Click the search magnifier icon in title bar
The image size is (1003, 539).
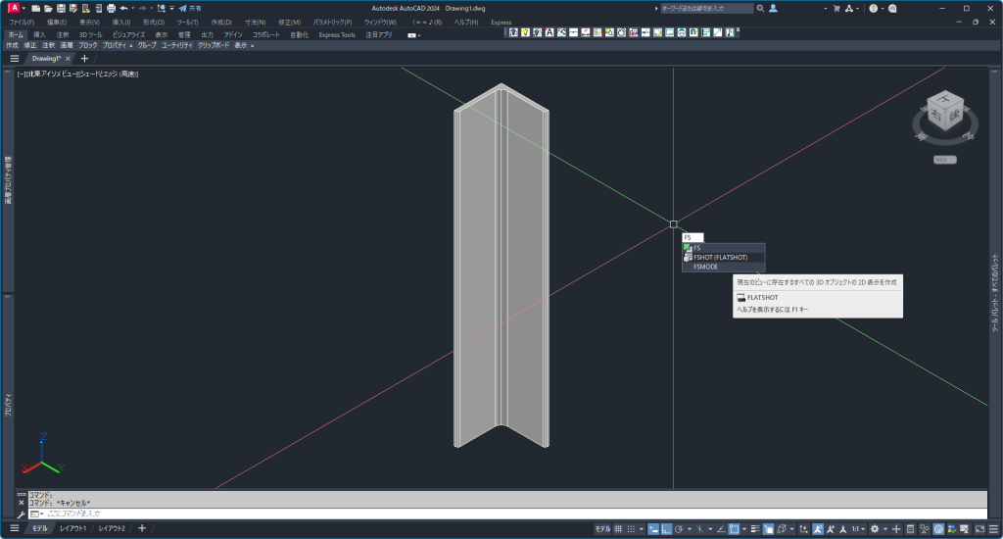pos(760,8)
